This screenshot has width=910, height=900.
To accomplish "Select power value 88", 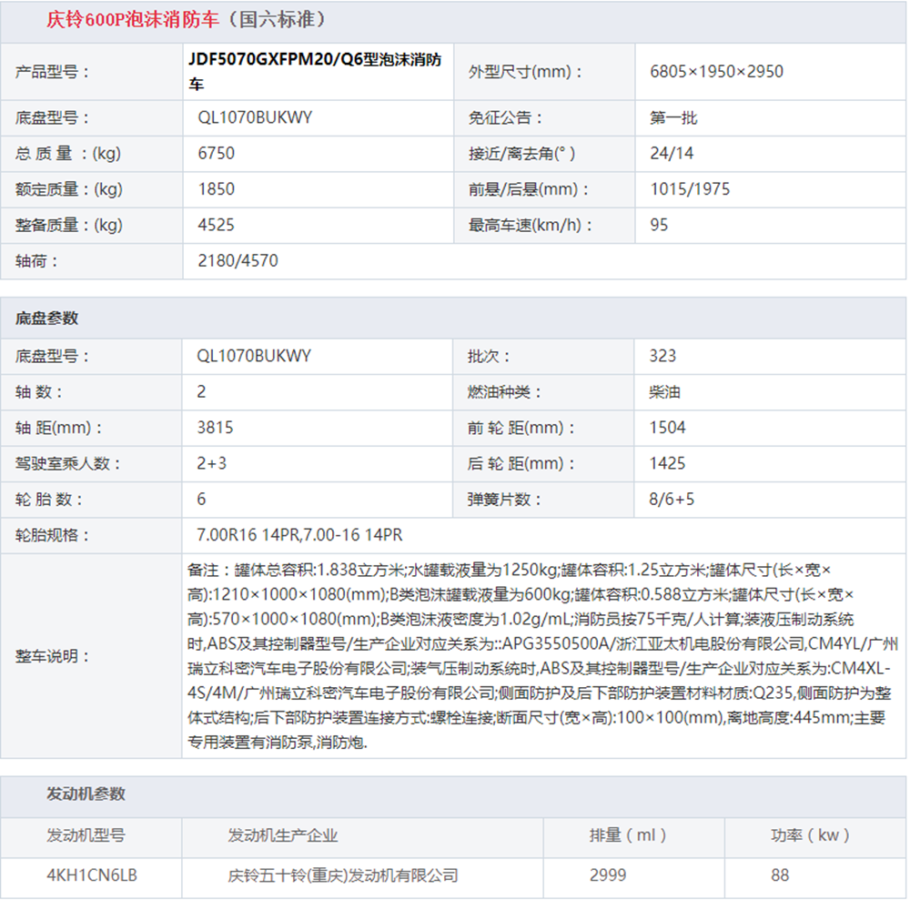I will (780, 875).
